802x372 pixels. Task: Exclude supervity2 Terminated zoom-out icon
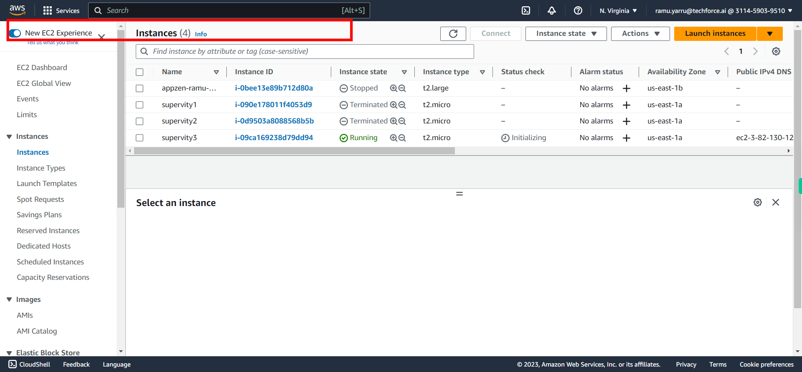pyautogui.click(x=402, y=121)
